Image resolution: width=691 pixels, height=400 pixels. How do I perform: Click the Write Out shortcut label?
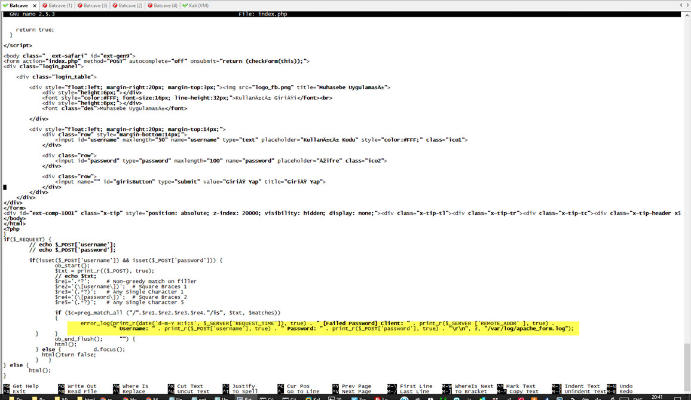point(82,386)
